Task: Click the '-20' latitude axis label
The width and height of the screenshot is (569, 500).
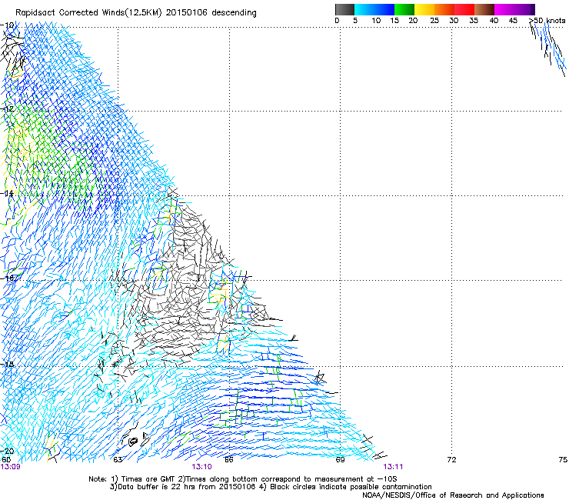Action: point(7,451)
